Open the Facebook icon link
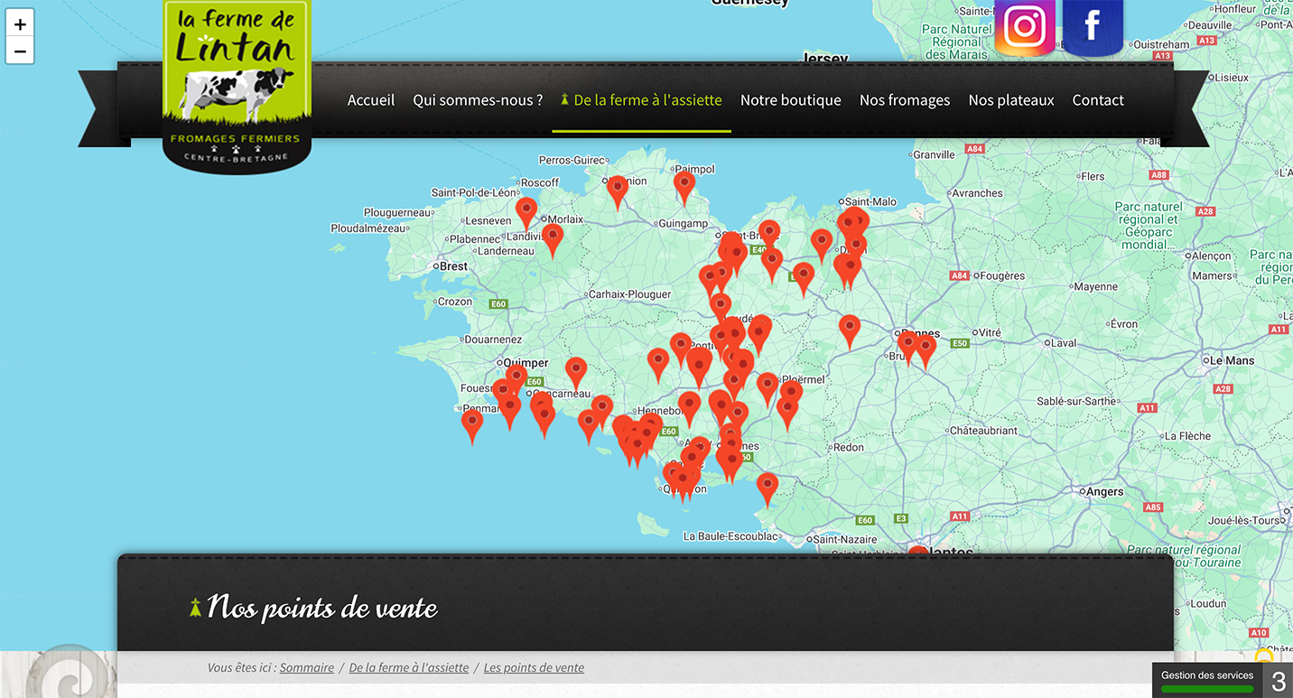The width and height of the screenshot is (1293, 698). [x=1093, y=26]
